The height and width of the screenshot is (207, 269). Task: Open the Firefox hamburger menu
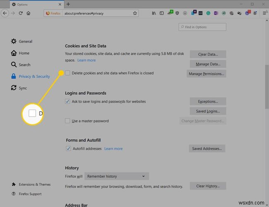coord(264,13)
